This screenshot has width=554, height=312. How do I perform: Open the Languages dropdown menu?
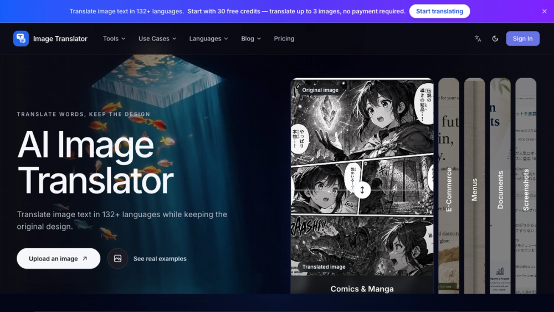click(x=208, y=38)
